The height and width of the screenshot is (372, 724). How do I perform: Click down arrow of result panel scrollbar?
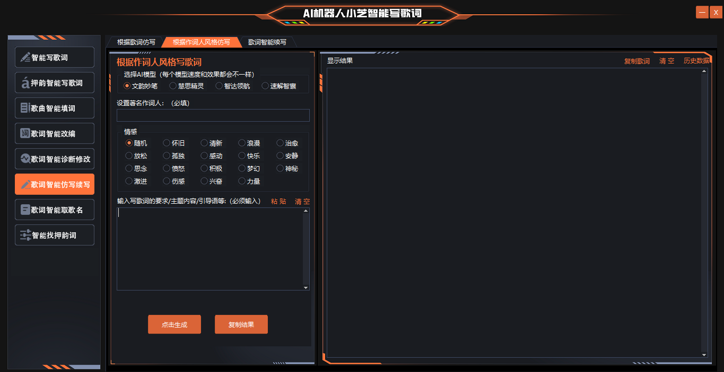tap(704, 355)
